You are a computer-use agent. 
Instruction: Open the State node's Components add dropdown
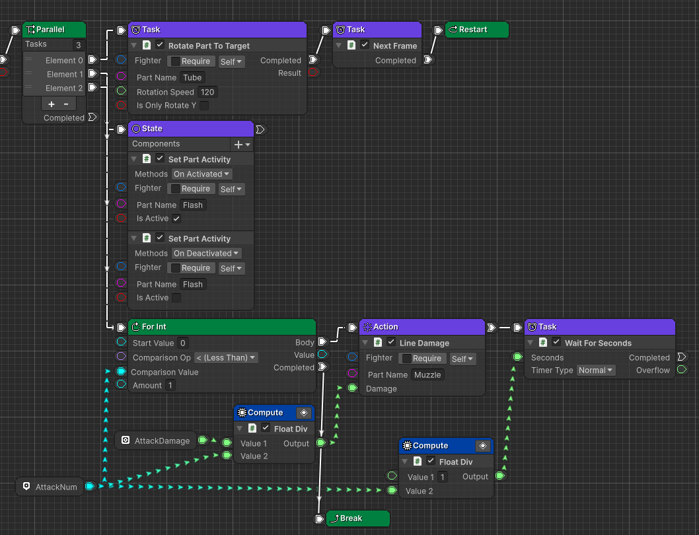pyautogui.click(x=242, y=144)
